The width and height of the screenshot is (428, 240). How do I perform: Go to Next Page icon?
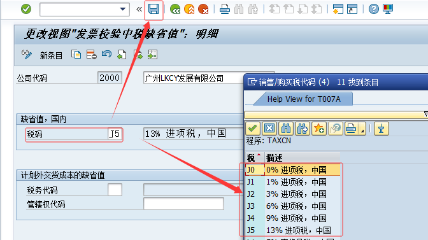303,10
